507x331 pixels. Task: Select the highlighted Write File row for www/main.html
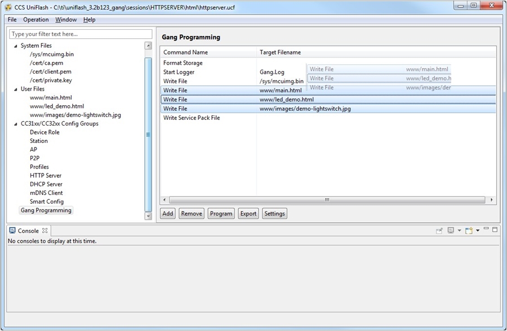[225, 90]
